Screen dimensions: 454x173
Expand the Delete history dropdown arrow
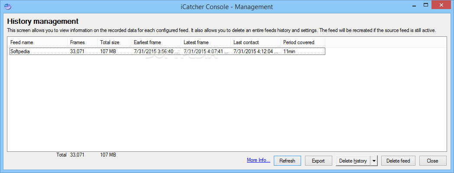[x=374, y=160]
